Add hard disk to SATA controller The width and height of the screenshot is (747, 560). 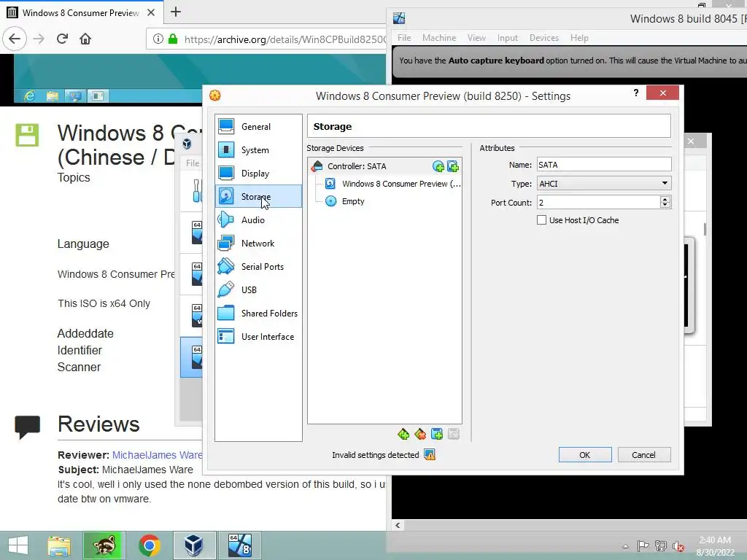[x=453, y=166]
